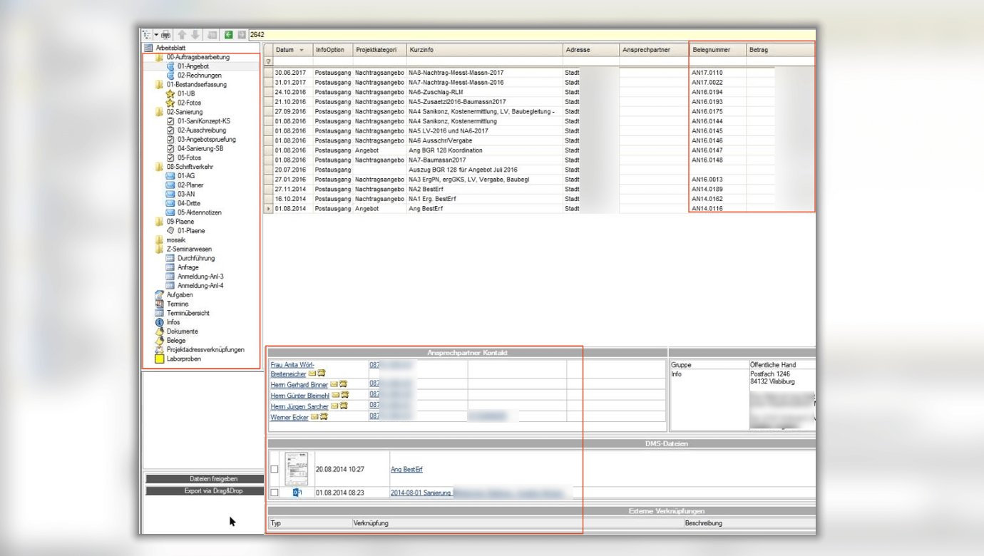Select 02-Rechnungen in the tree
The width and height of the screenshot is (984, 556).
[x=199, y=76]
